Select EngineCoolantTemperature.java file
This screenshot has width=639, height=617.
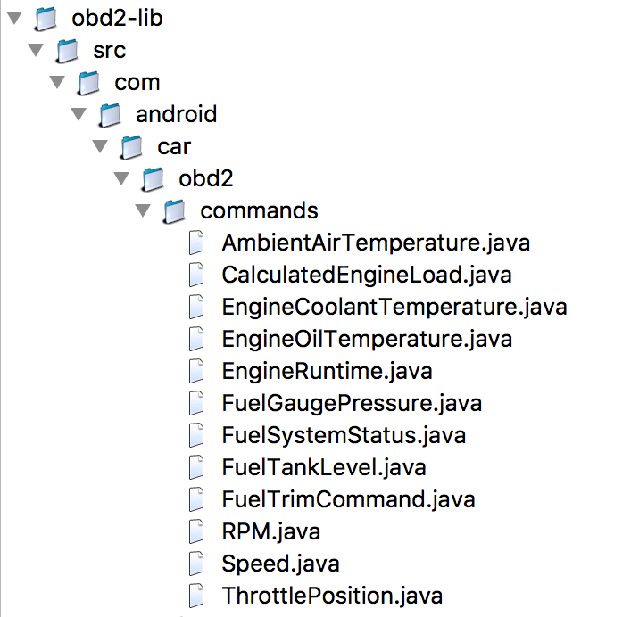(x=394, y=307)
